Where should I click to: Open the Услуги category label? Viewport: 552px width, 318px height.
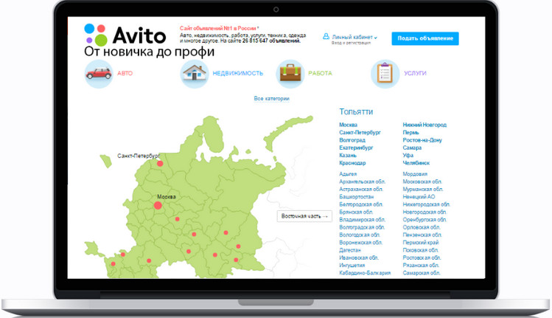tap(415, 74)
